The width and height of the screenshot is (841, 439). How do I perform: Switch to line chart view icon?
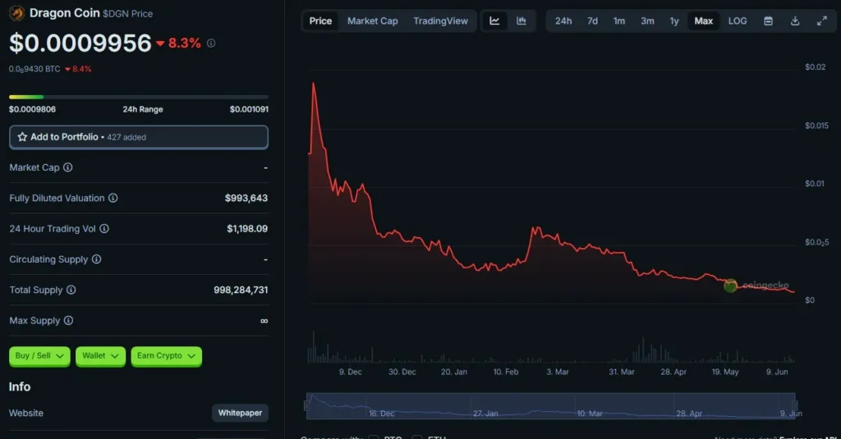coord(494,21)
